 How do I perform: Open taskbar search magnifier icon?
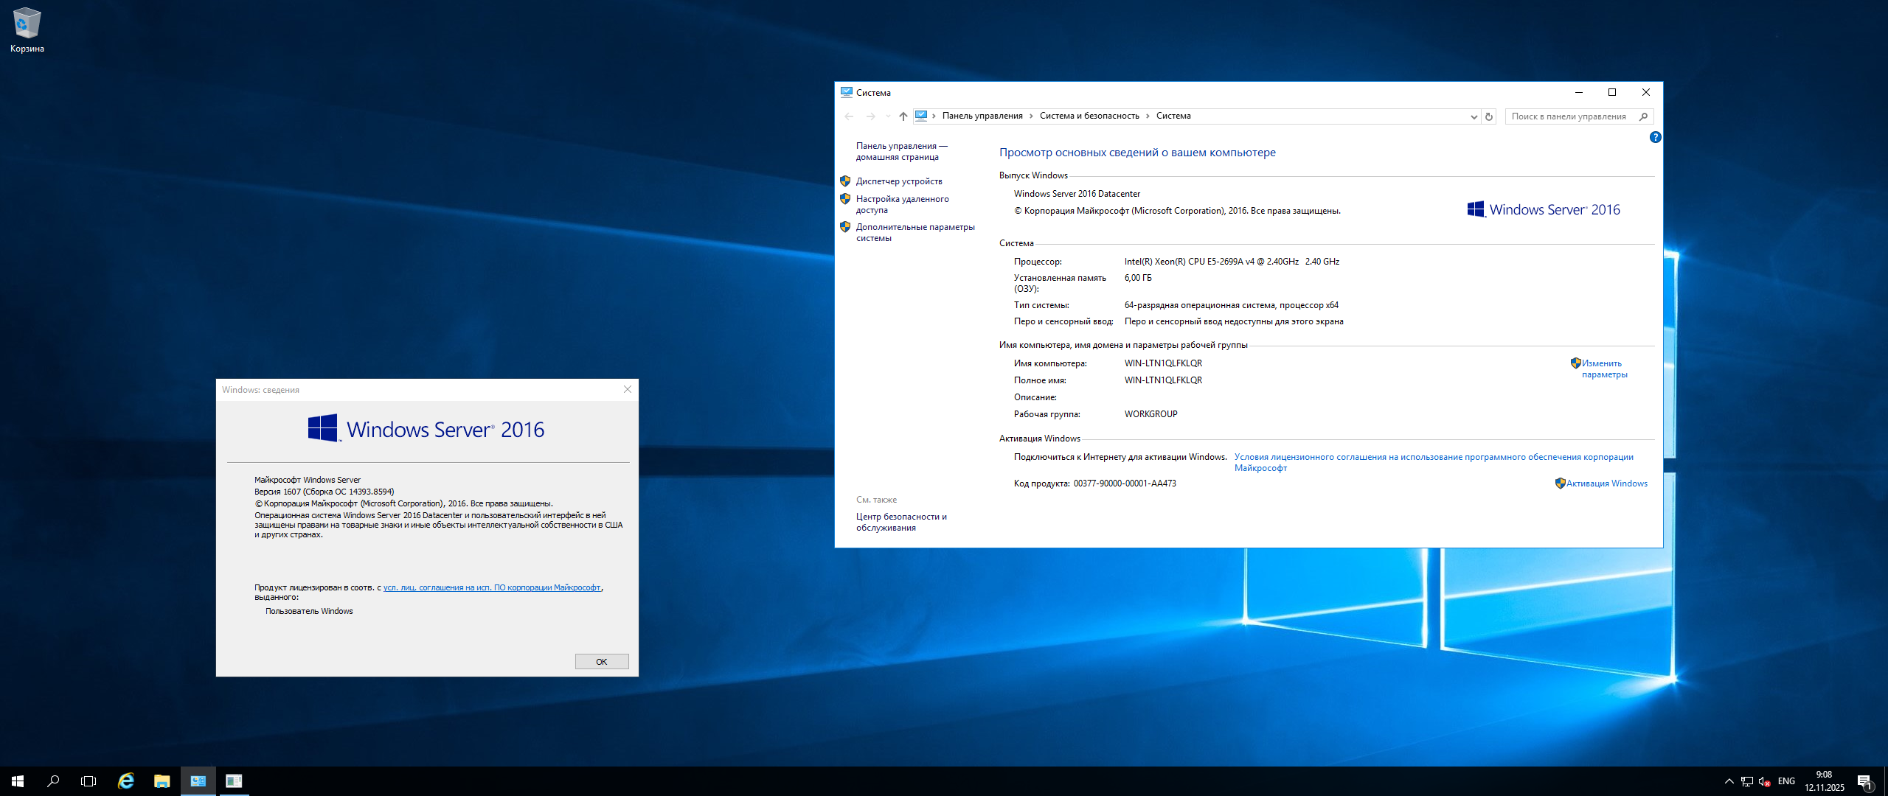tap(53, 781)
